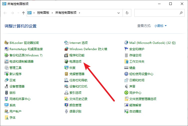Open the BitLocker 驱动器加密 icon
This screenshot has height=126, width=188.
pos(6,43)
